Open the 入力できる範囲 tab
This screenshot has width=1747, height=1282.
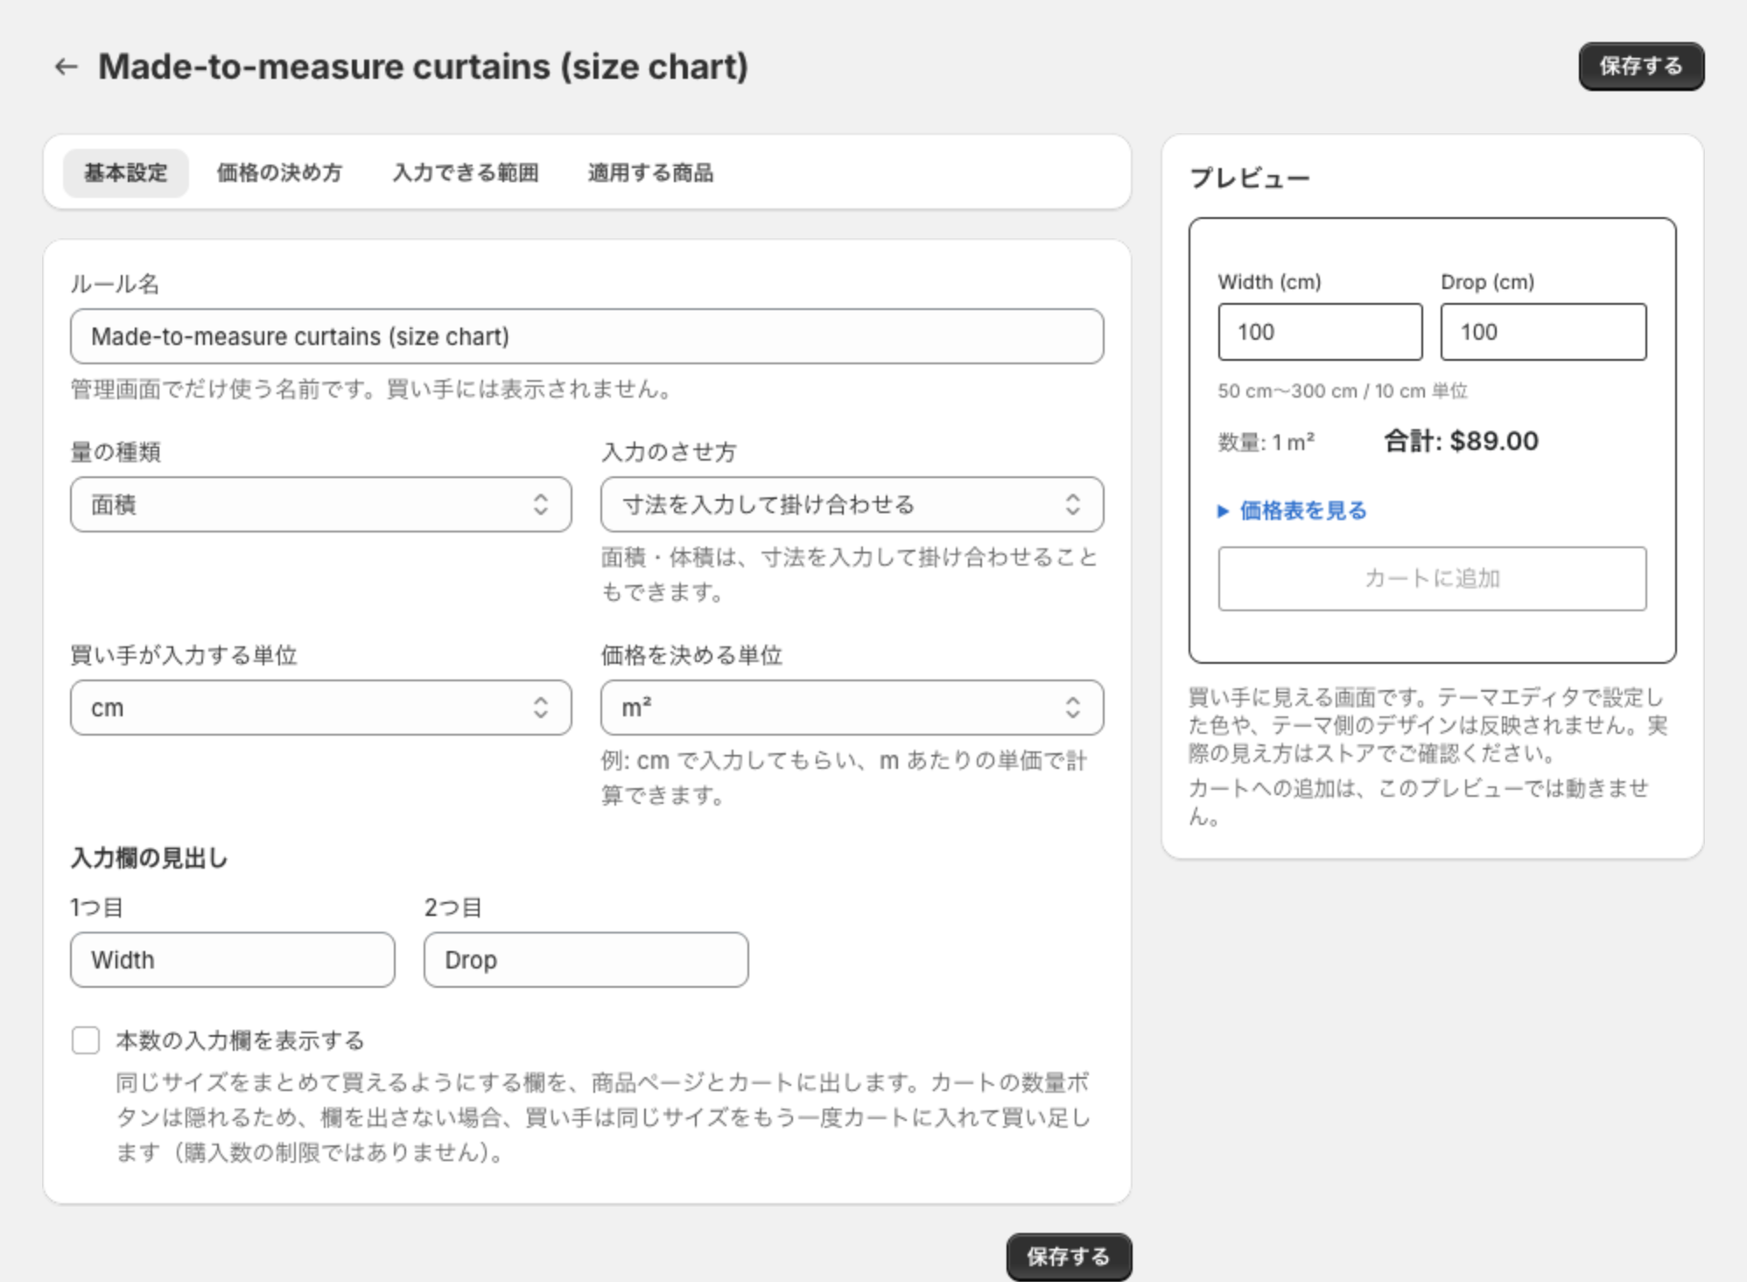(x=466, y=173)
